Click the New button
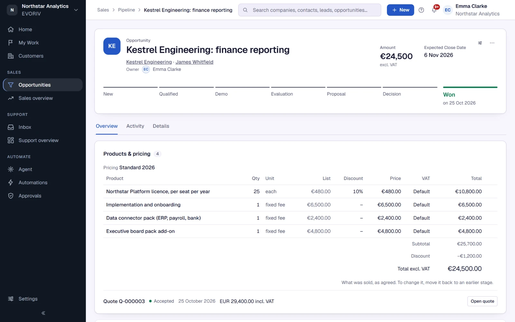The height and width of the screenshot is (322, 515). pos(400,10)
